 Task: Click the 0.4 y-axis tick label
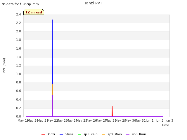18,99
